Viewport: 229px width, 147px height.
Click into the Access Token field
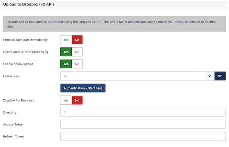[143, 124]
